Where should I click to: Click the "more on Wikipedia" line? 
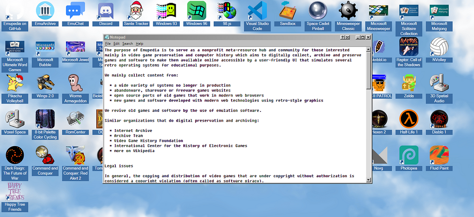[x=134, y=151]
